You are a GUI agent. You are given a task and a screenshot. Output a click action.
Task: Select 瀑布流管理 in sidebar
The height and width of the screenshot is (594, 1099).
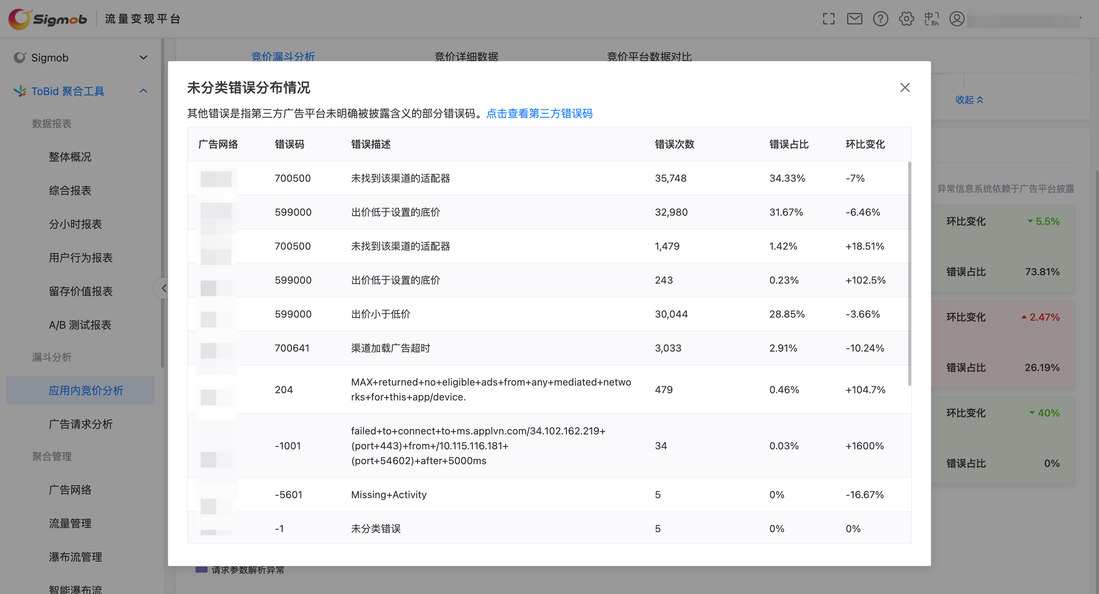(75, 557)
